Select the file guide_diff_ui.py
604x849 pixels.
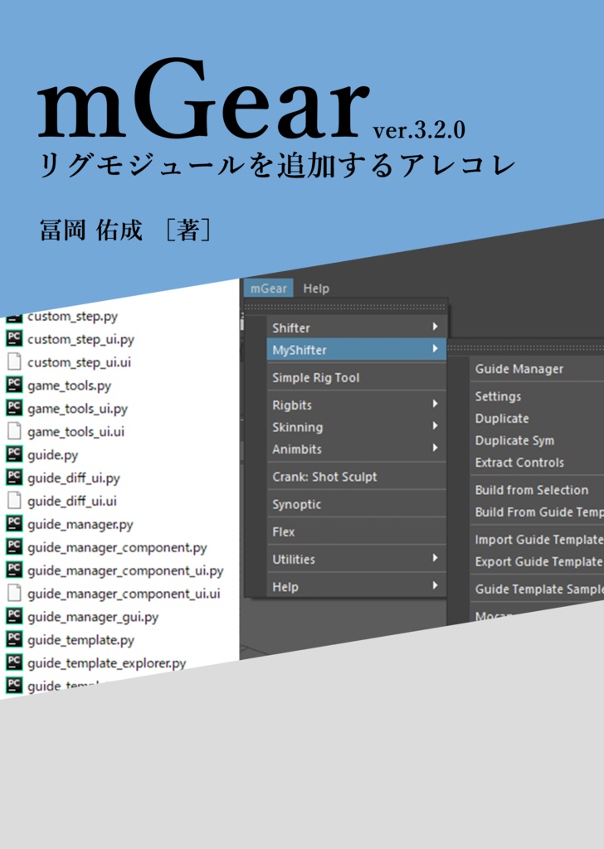click(x=74, y=478)
